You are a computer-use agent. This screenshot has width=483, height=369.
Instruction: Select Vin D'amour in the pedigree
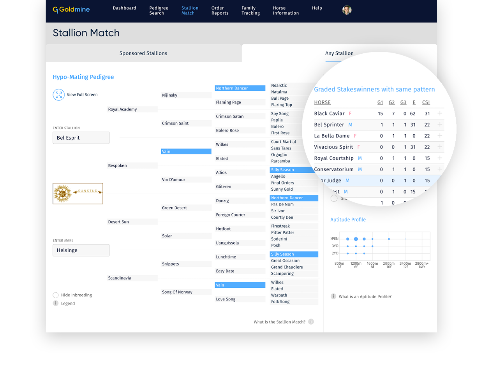coord(186,179)
